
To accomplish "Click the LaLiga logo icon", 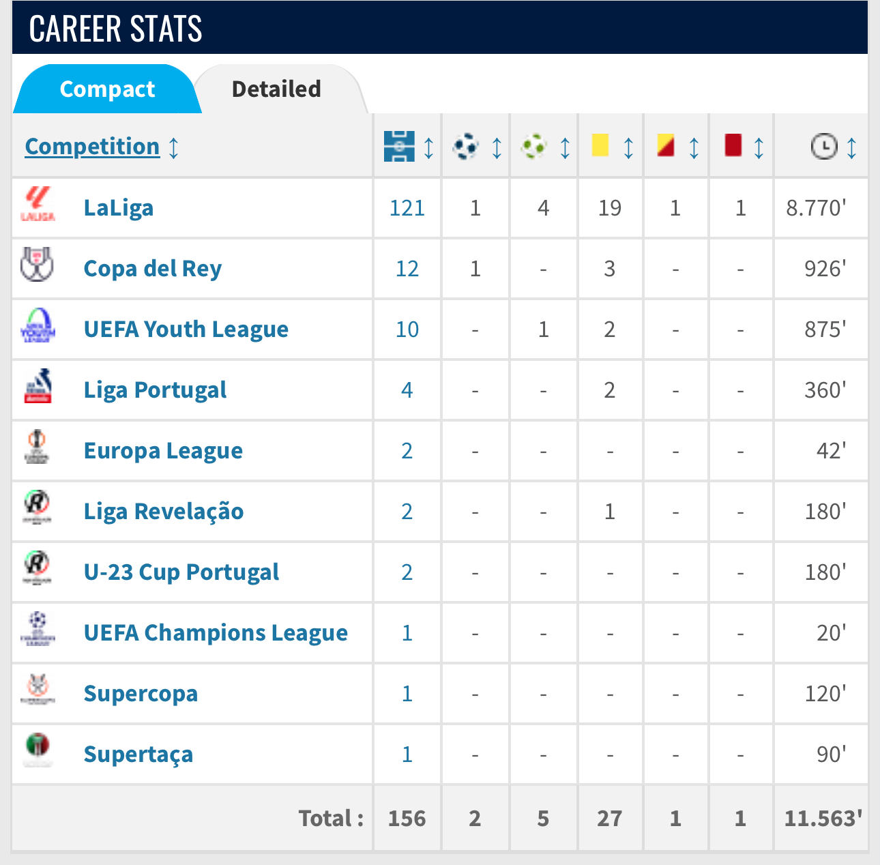I will (x=38, y=205).
